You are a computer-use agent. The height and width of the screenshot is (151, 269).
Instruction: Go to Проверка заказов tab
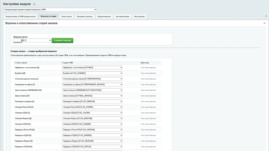coord(85,17)
